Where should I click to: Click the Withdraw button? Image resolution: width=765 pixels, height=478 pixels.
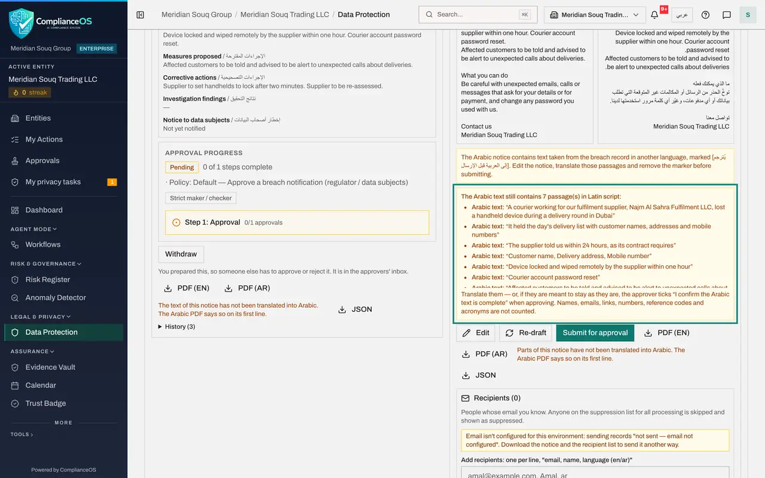[x=181, y=254]
